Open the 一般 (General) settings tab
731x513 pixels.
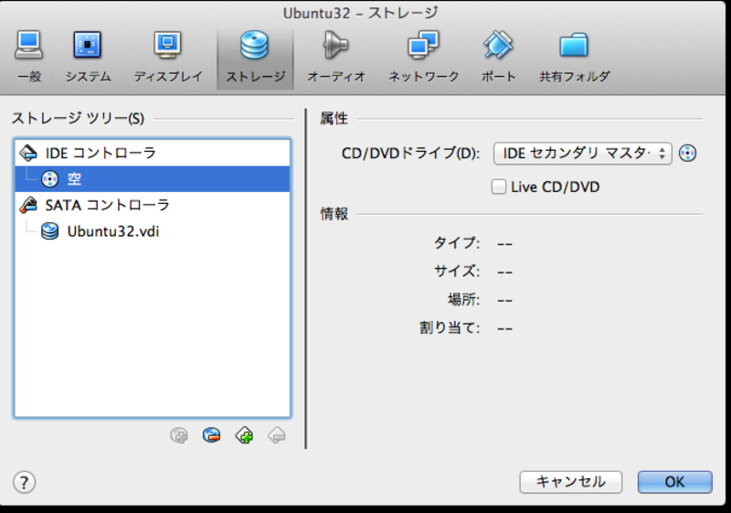coord(29,58)
